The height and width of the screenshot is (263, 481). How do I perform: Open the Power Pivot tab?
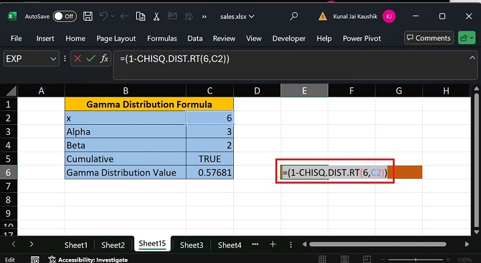coord(362,38)
